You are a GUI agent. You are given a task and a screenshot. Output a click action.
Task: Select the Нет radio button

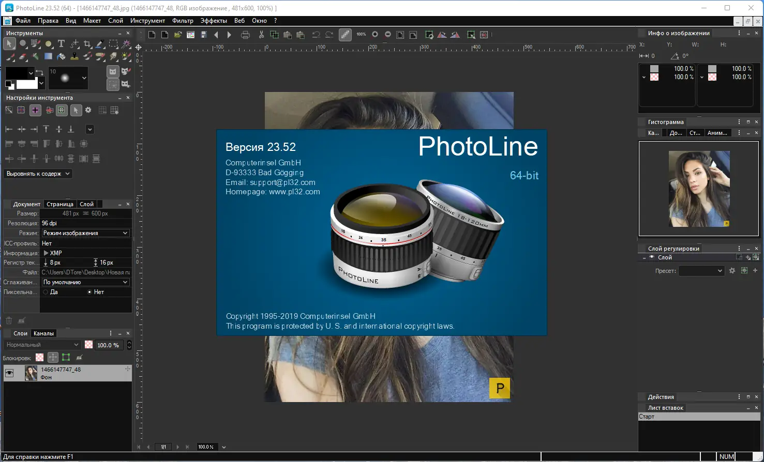[x=89, y=292]
